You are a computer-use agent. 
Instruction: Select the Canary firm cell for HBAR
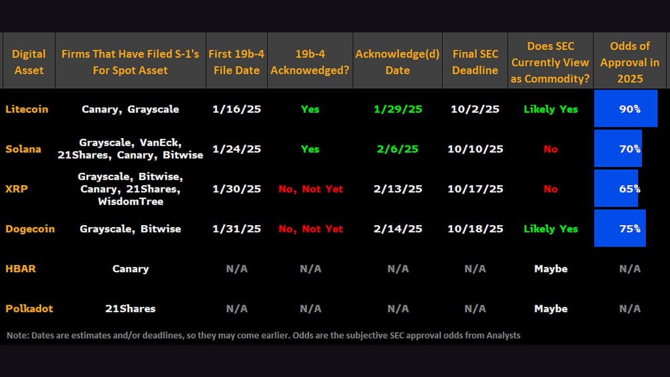tap(130, 269)
